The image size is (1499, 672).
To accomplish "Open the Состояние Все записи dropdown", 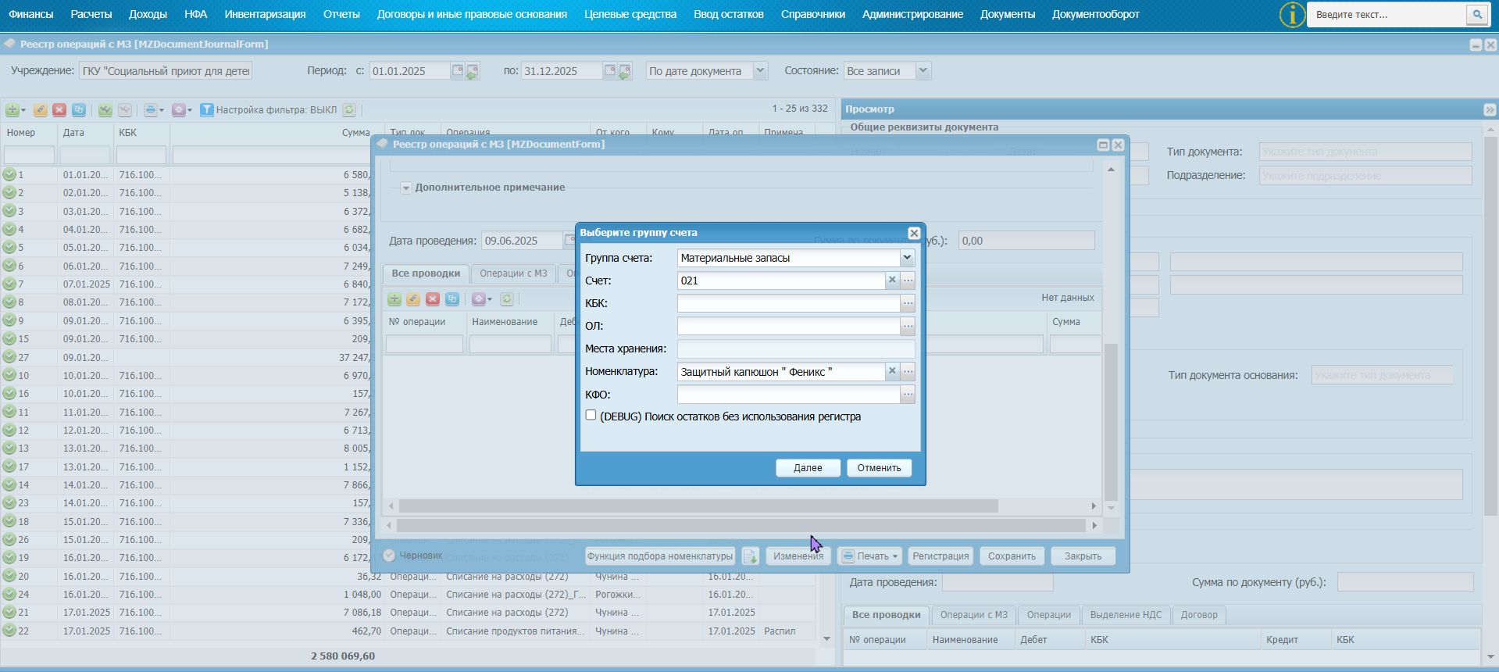I will pyautogui.click(x=923, y=71).
